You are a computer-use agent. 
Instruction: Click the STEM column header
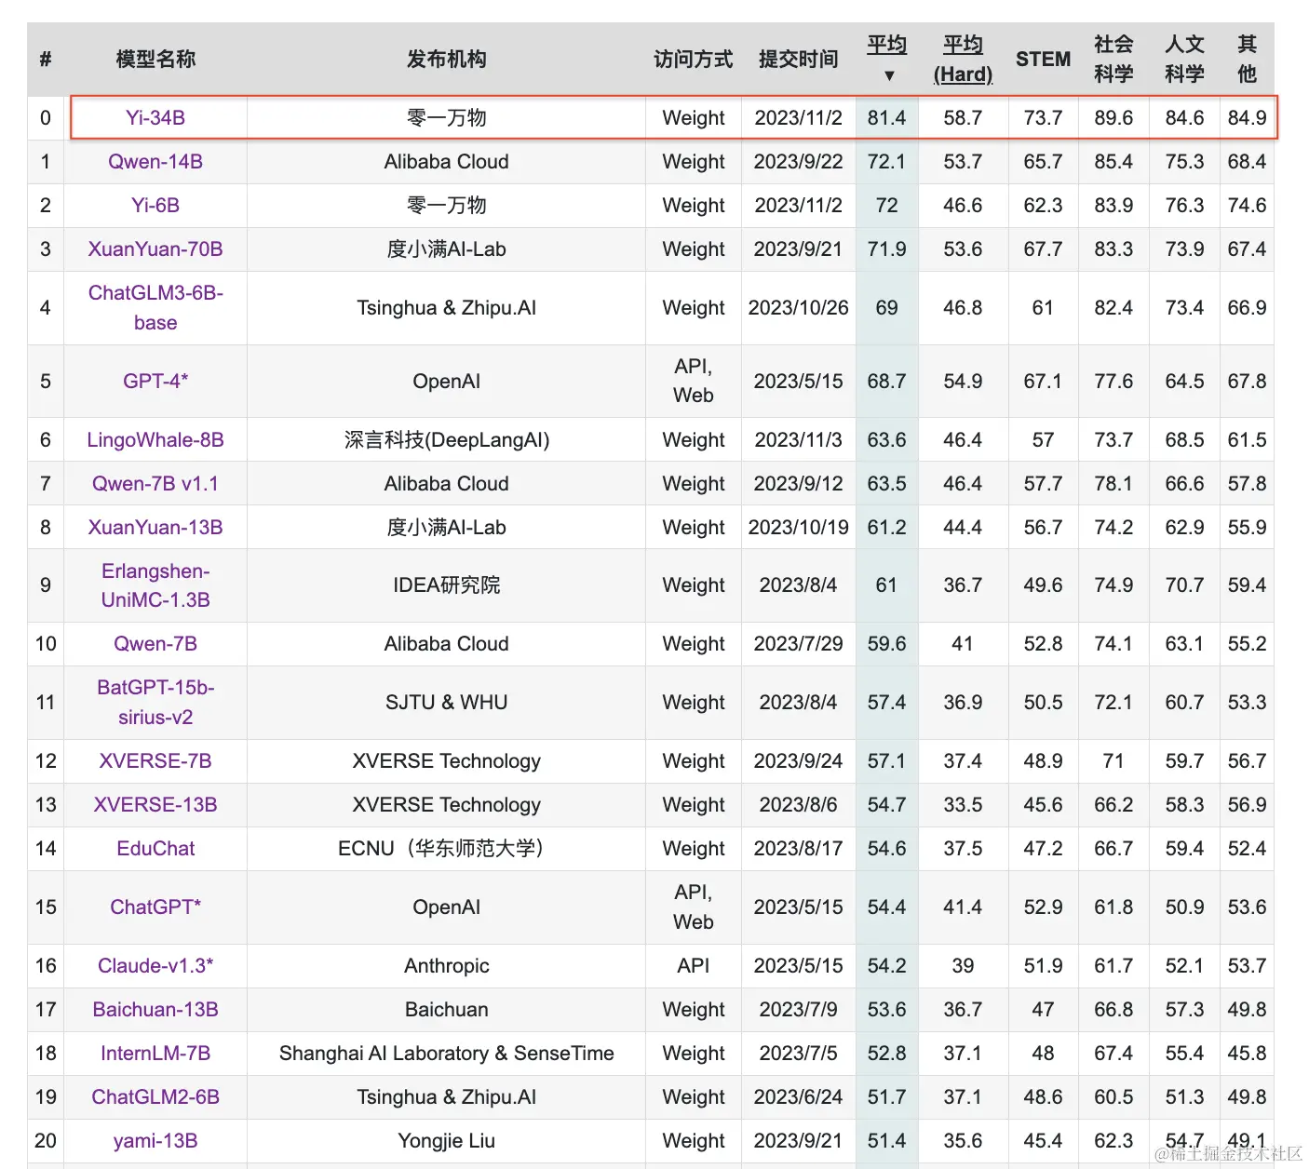[1043, 59]
